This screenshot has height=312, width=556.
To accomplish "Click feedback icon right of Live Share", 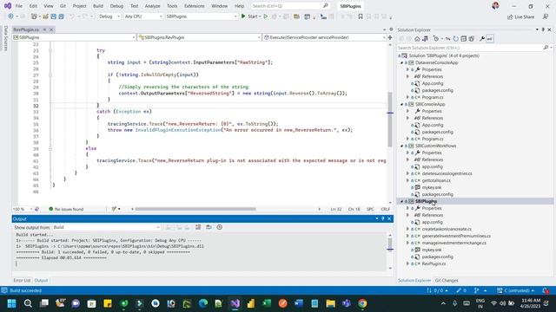I will [x=546, y=16].
